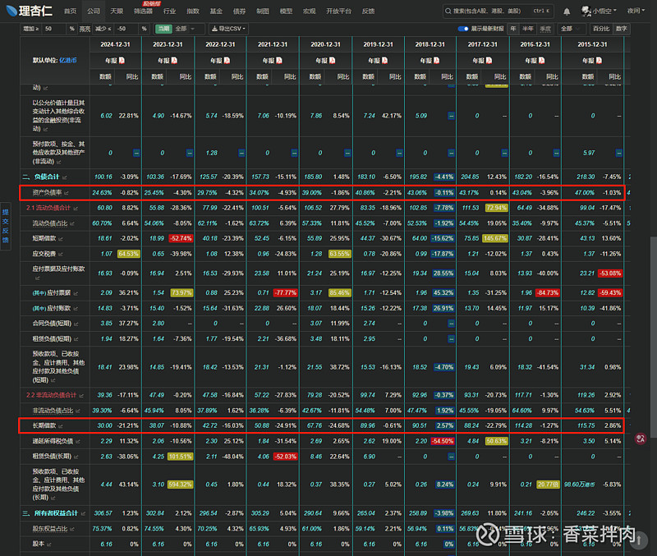Viewport: 657px width, 556px height.
Task: Open chart icon beside 应交税费
Action: coord(61,255)
